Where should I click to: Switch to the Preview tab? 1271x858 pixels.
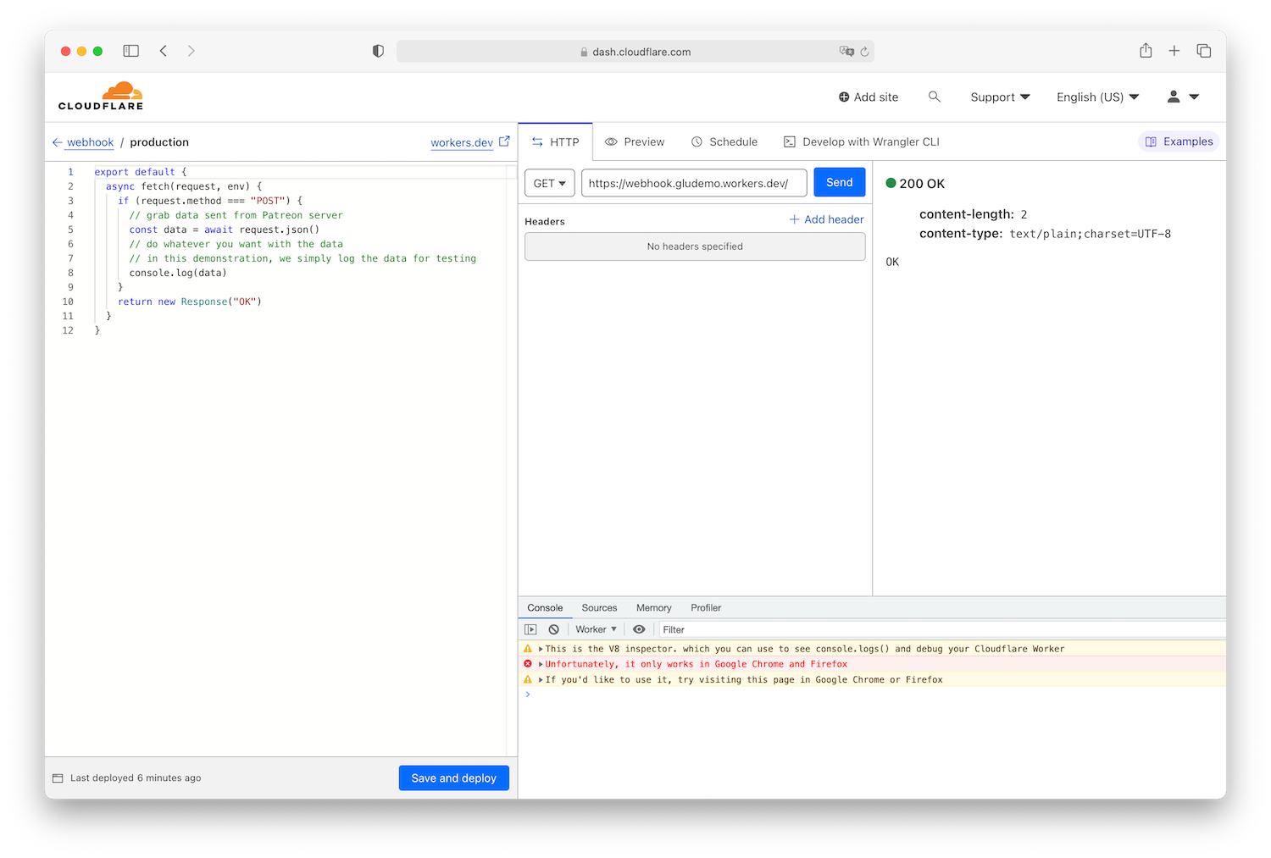click(x=635, y=141)
